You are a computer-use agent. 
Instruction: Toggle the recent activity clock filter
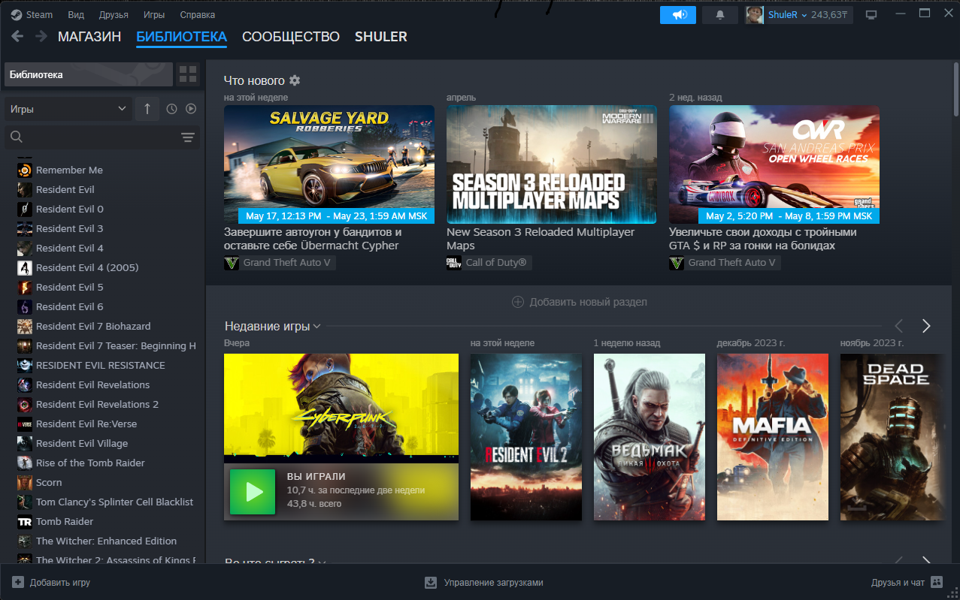171,109
